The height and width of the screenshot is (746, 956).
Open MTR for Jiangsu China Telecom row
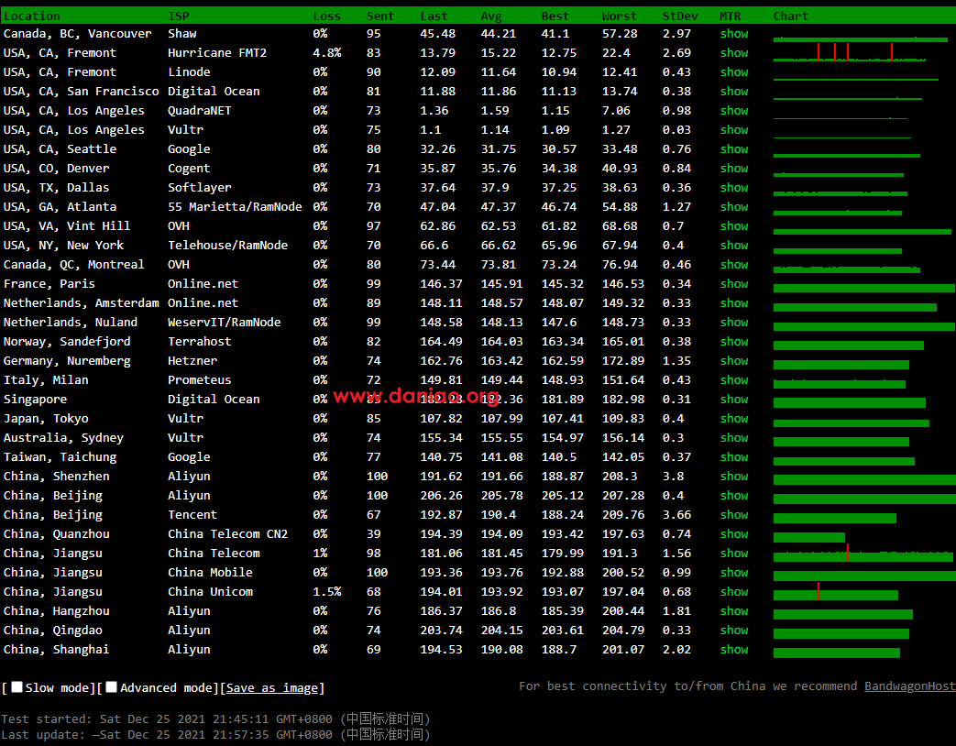click(734, 554)
